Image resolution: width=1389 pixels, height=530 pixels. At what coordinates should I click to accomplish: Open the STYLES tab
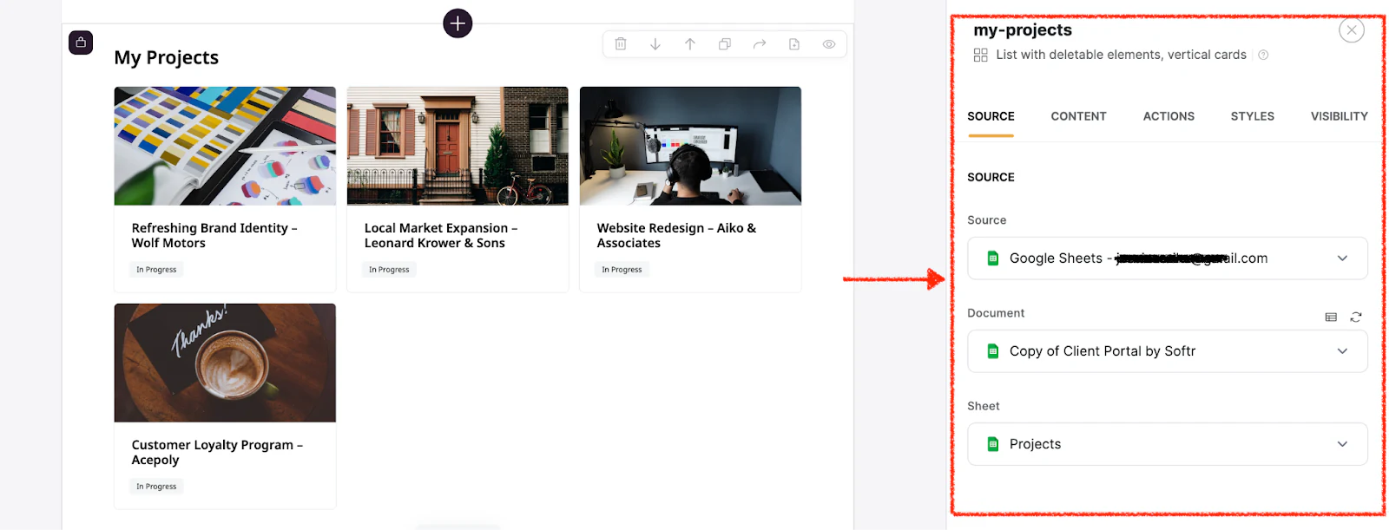(x=1252, y=116)
